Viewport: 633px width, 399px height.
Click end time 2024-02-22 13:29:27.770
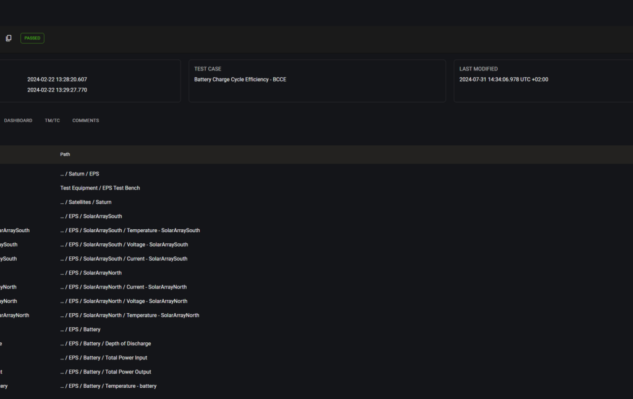[57, 90]
